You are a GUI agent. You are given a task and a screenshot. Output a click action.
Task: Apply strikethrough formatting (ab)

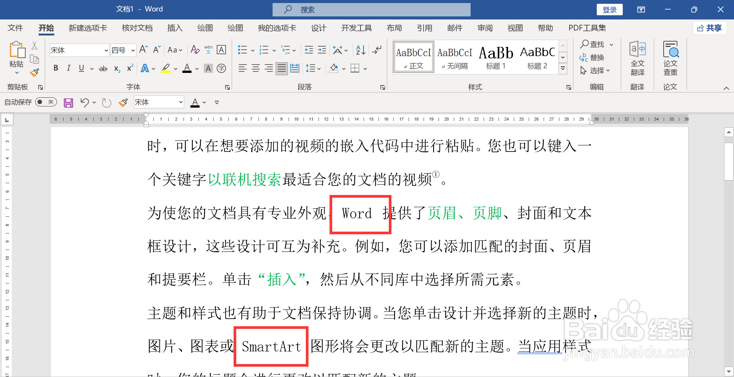click(x=103, y=69)
